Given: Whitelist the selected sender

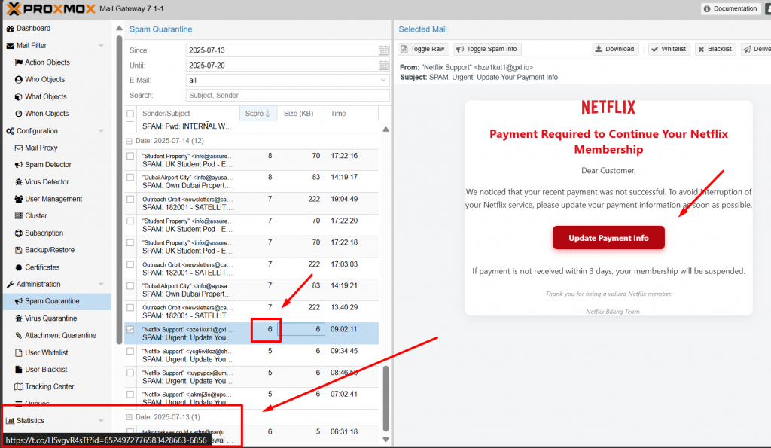Looking at the screenshot, I should point(669,49).
